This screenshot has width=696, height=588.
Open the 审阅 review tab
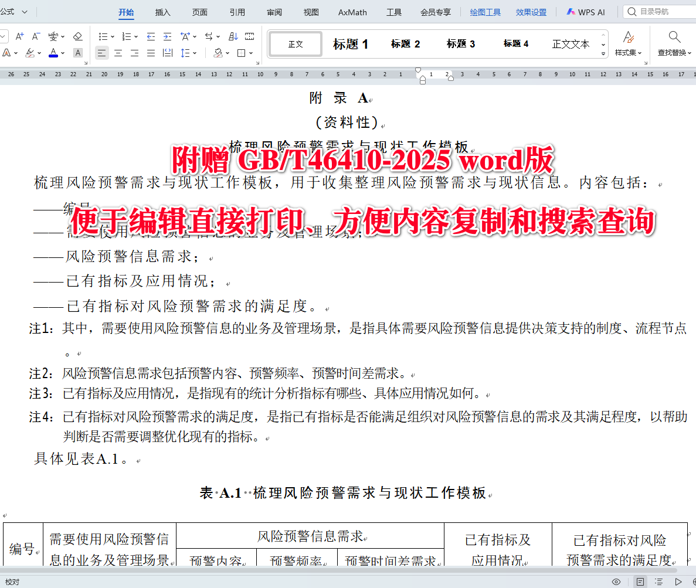[274, 12]
